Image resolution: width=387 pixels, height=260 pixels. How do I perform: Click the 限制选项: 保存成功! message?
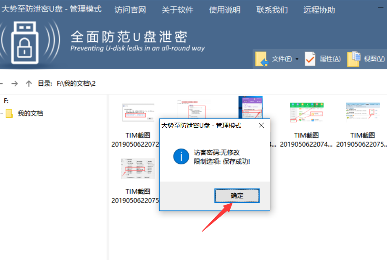222,162
